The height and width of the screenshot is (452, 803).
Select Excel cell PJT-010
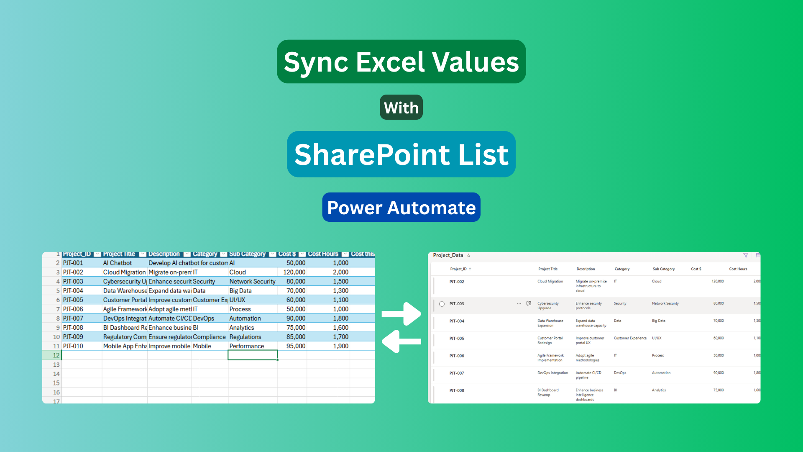(x=82, y=346)
